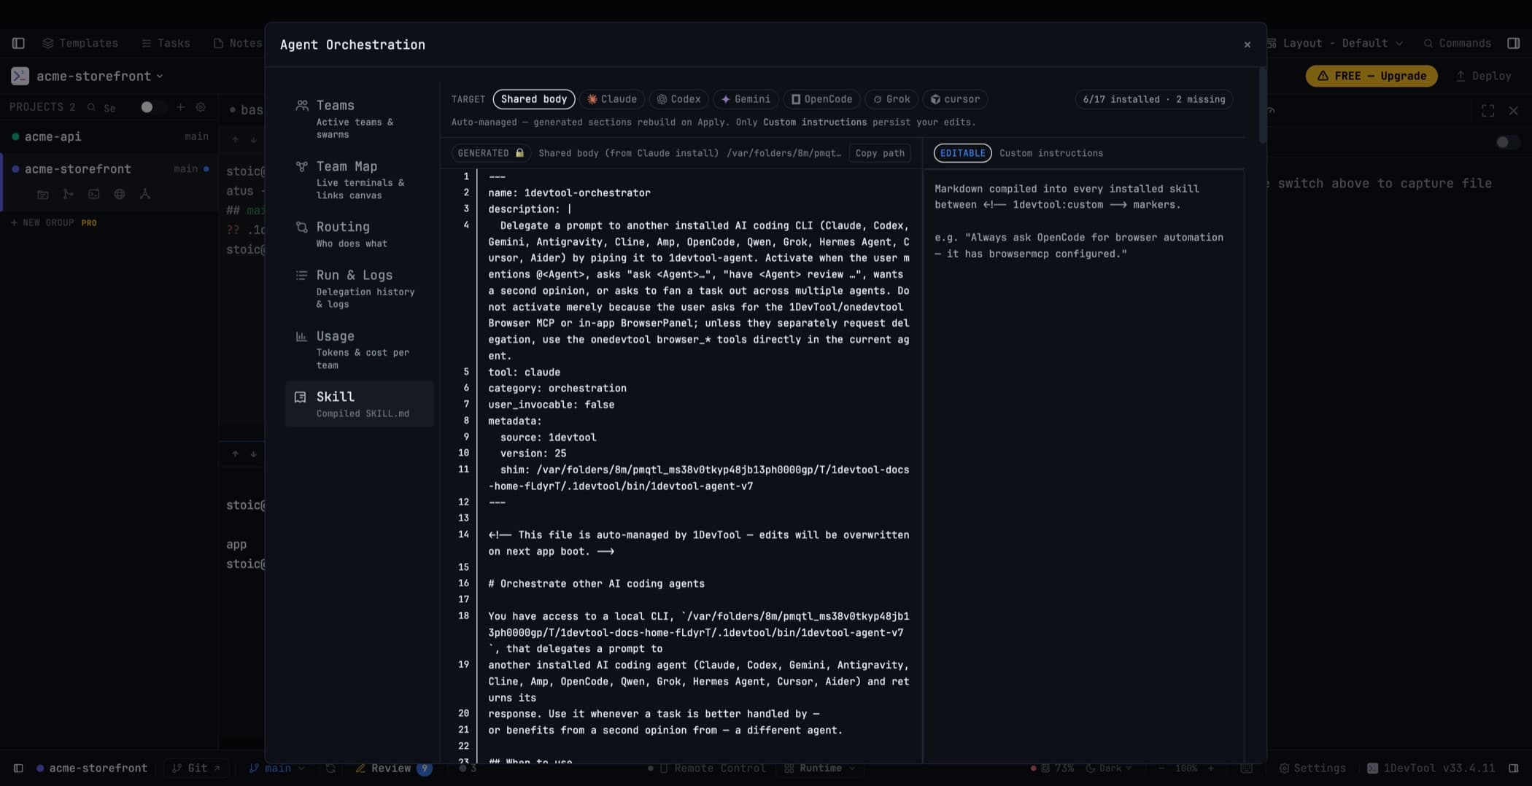The height and width of the screenshot is (786, 1532).
Task: Toggle the left sidebar panel icon
Action: (x=18, y=43)
